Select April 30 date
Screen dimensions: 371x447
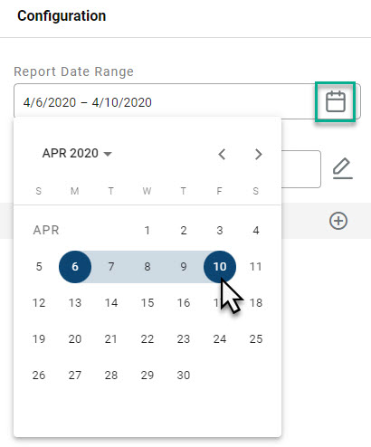(184, 376)
